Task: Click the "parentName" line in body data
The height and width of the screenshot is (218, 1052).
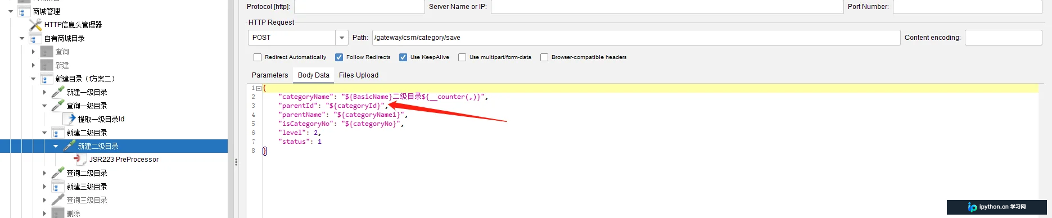Action: pos(343,115)
